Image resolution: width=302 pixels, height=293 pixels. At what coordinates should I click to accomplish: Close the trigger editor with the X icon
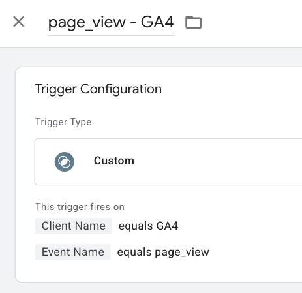pos(19,22)
